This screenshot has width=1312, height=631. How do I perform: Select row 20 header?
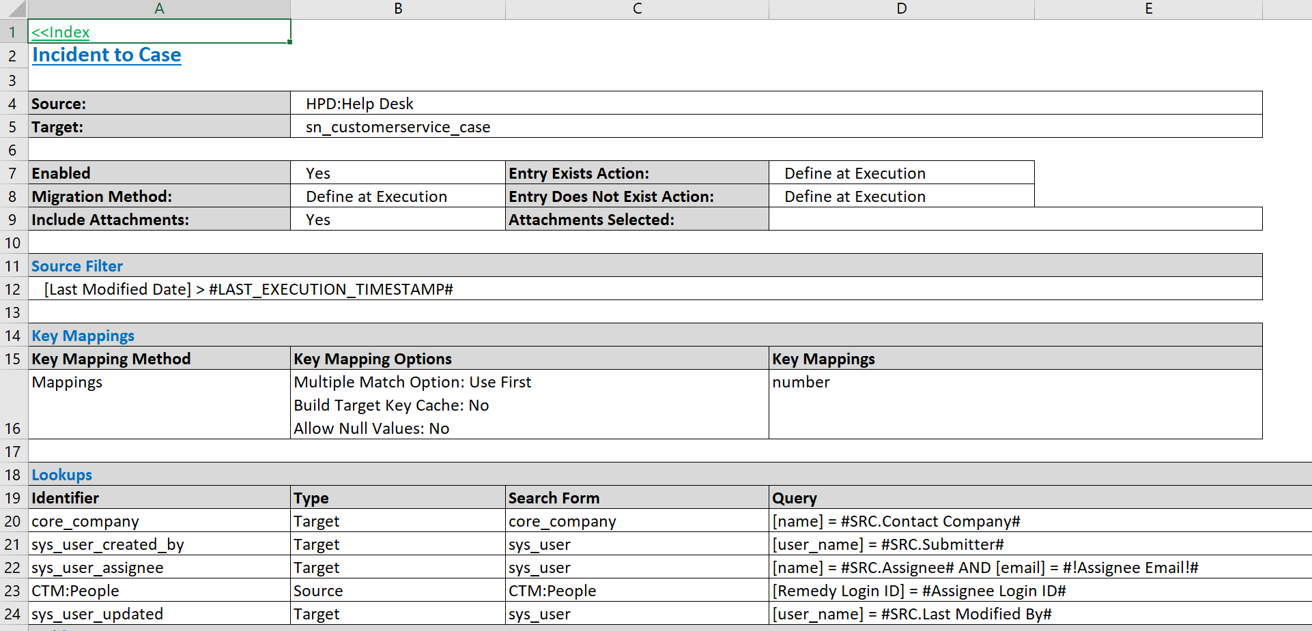[x=13, y=521]
